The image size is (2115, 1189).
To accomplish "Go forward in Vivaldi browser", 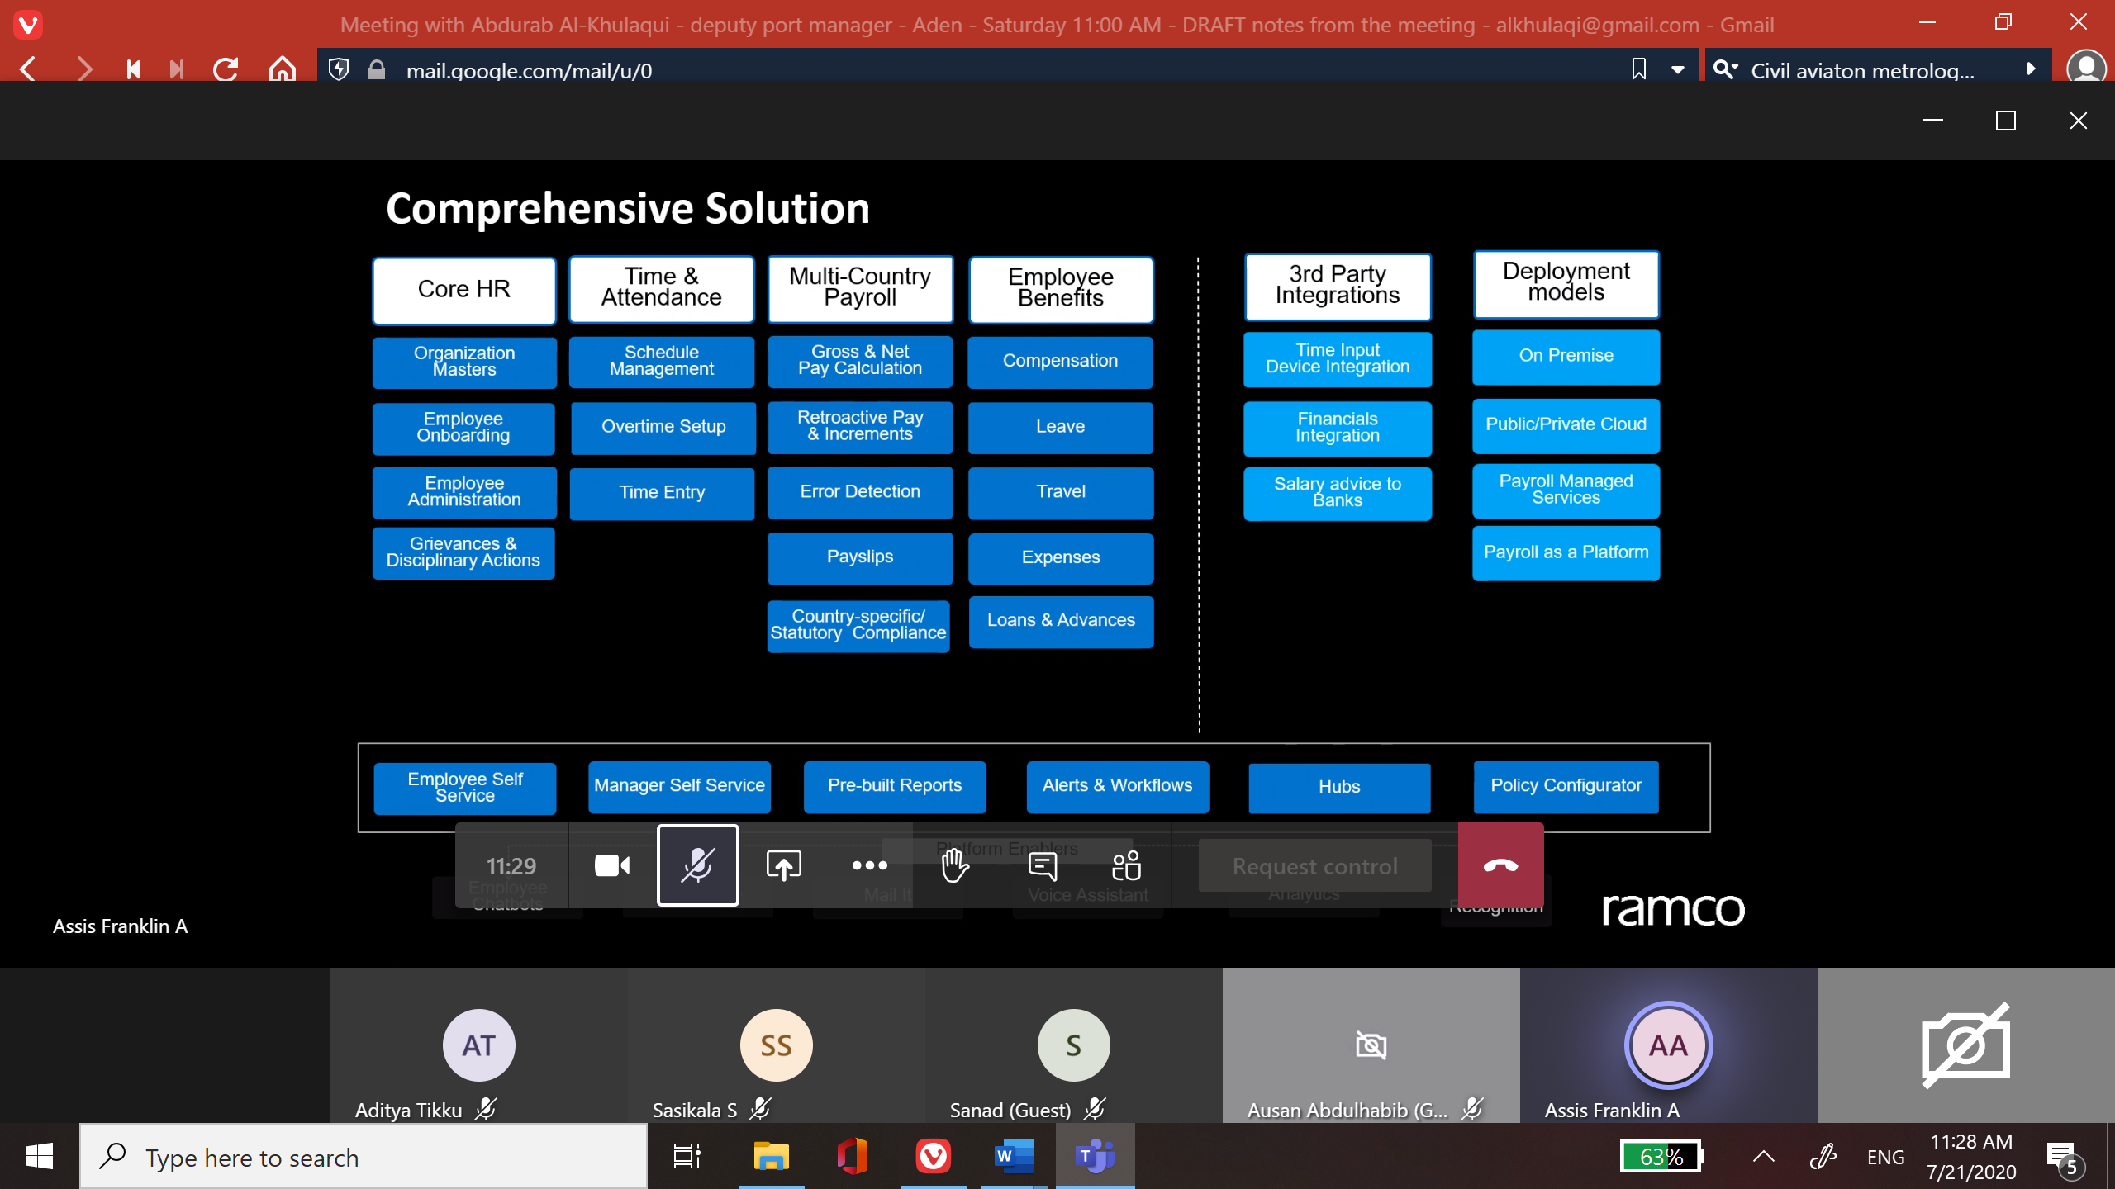I will click(x=83, y=69).
